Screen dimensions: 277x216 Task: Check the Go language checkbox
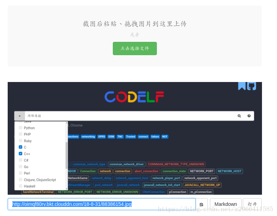[21, 166]
